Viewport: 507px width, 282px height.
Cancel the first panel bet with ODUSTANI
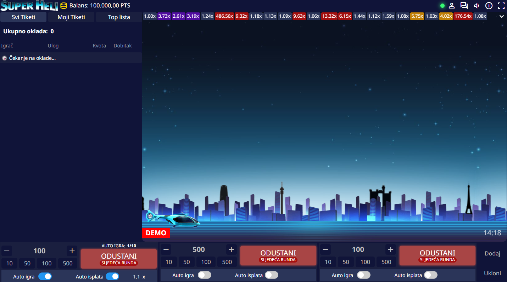[x=119, y=259]
